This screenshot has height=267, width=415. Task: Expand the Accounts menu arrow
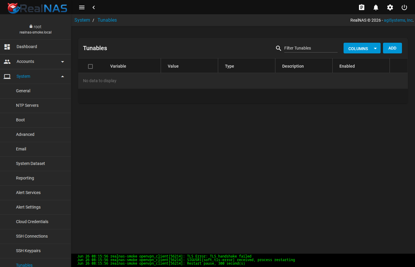(x=63, y=62)
